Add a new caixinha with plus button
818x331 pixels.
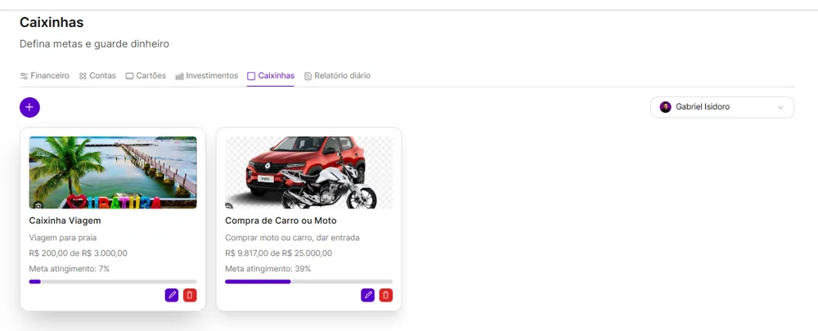pos(29,107)
